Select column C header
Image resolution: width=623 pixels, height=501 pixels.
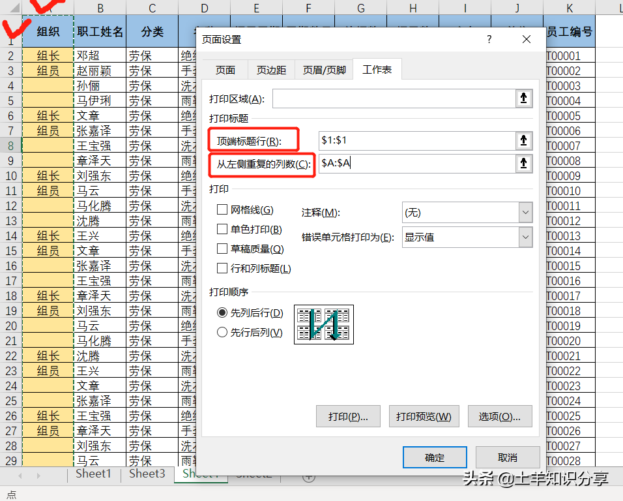click(x=152, y=8)
